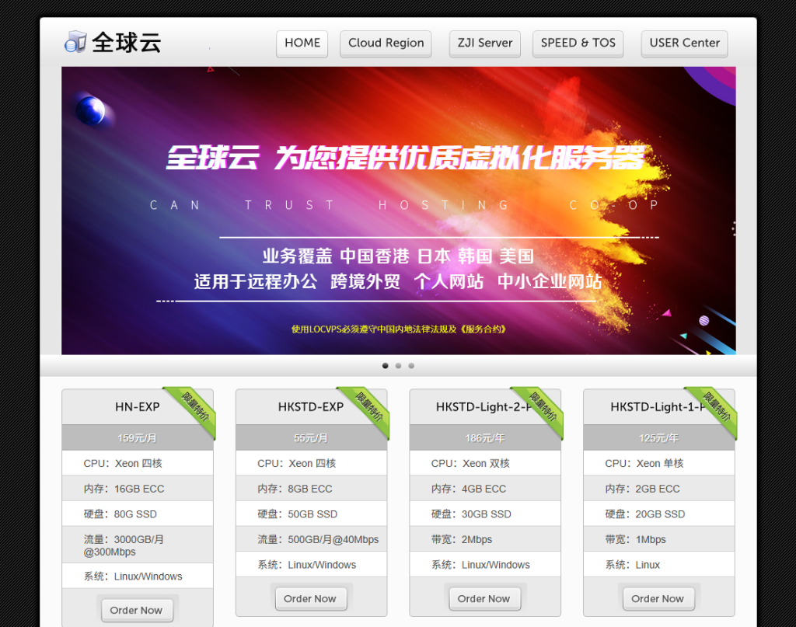Open the SPEED & TOS page
The height and width of the screenshot is (627, 796).
pos(578,44)
